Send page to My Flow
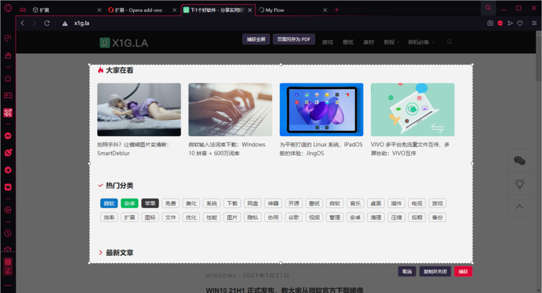The image size is (542, 293). coord(510,23)
